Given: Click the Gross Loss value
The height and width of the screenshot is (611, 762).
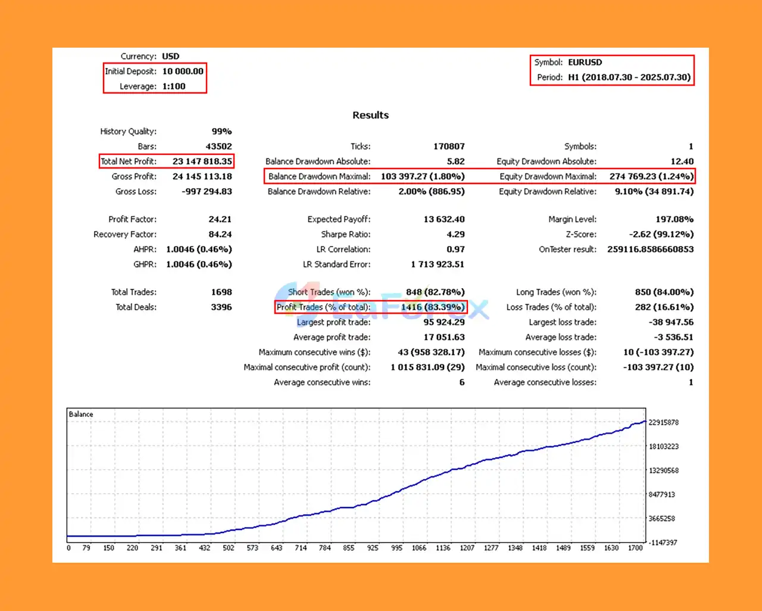Looking at the screenshot, I should [207, 191].
